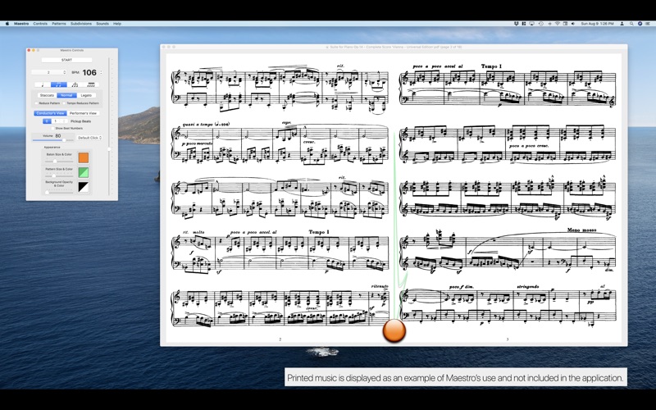The height and width of the screenshot is (410, 656).
Task: Toggle Show Beat Numbers checkbox
Action: [x=52, y=129]
